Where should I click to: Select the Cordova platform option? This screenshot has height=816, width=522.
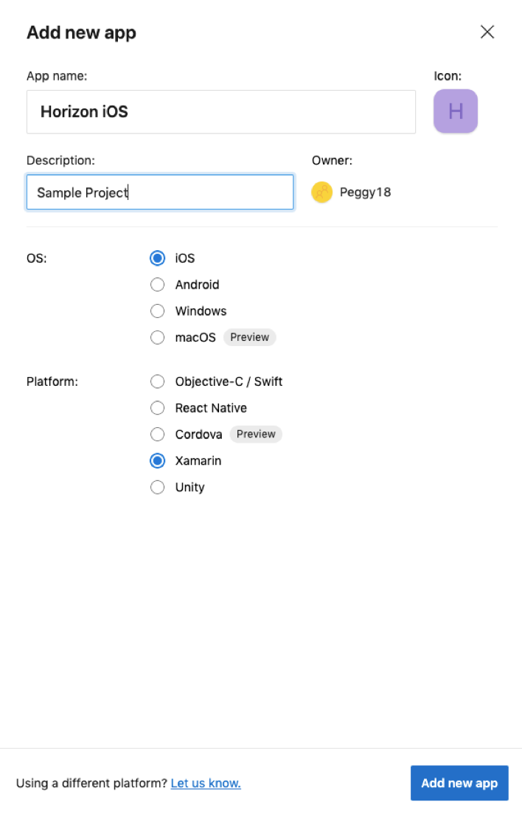pos(158,434)
